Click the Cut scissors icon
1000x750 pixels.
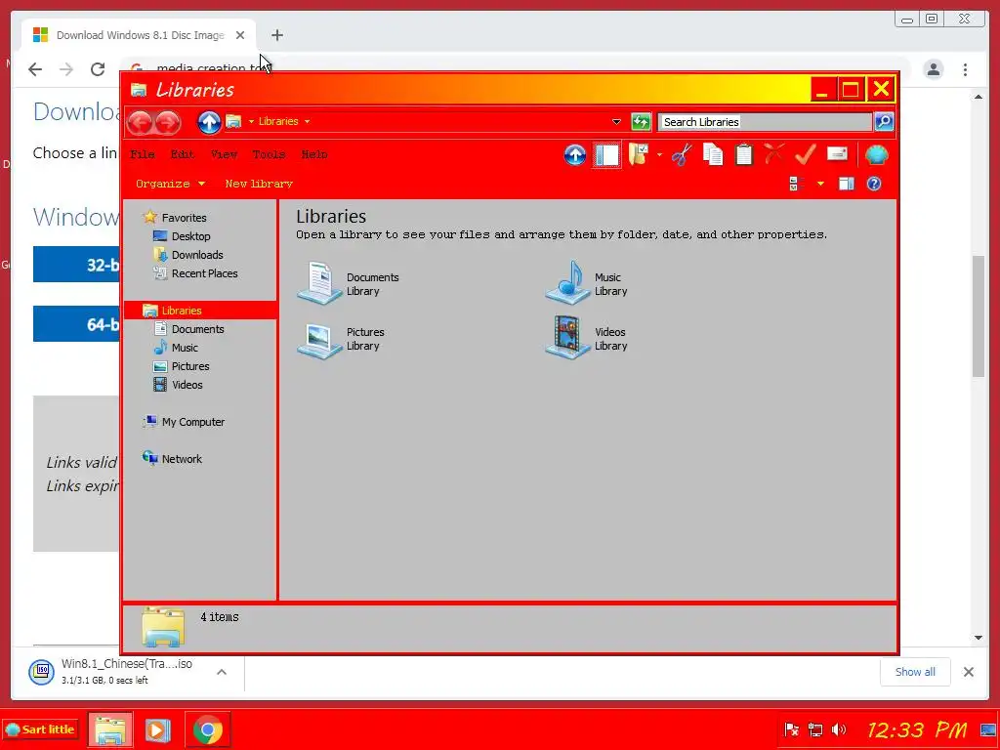tap(681, 154)
